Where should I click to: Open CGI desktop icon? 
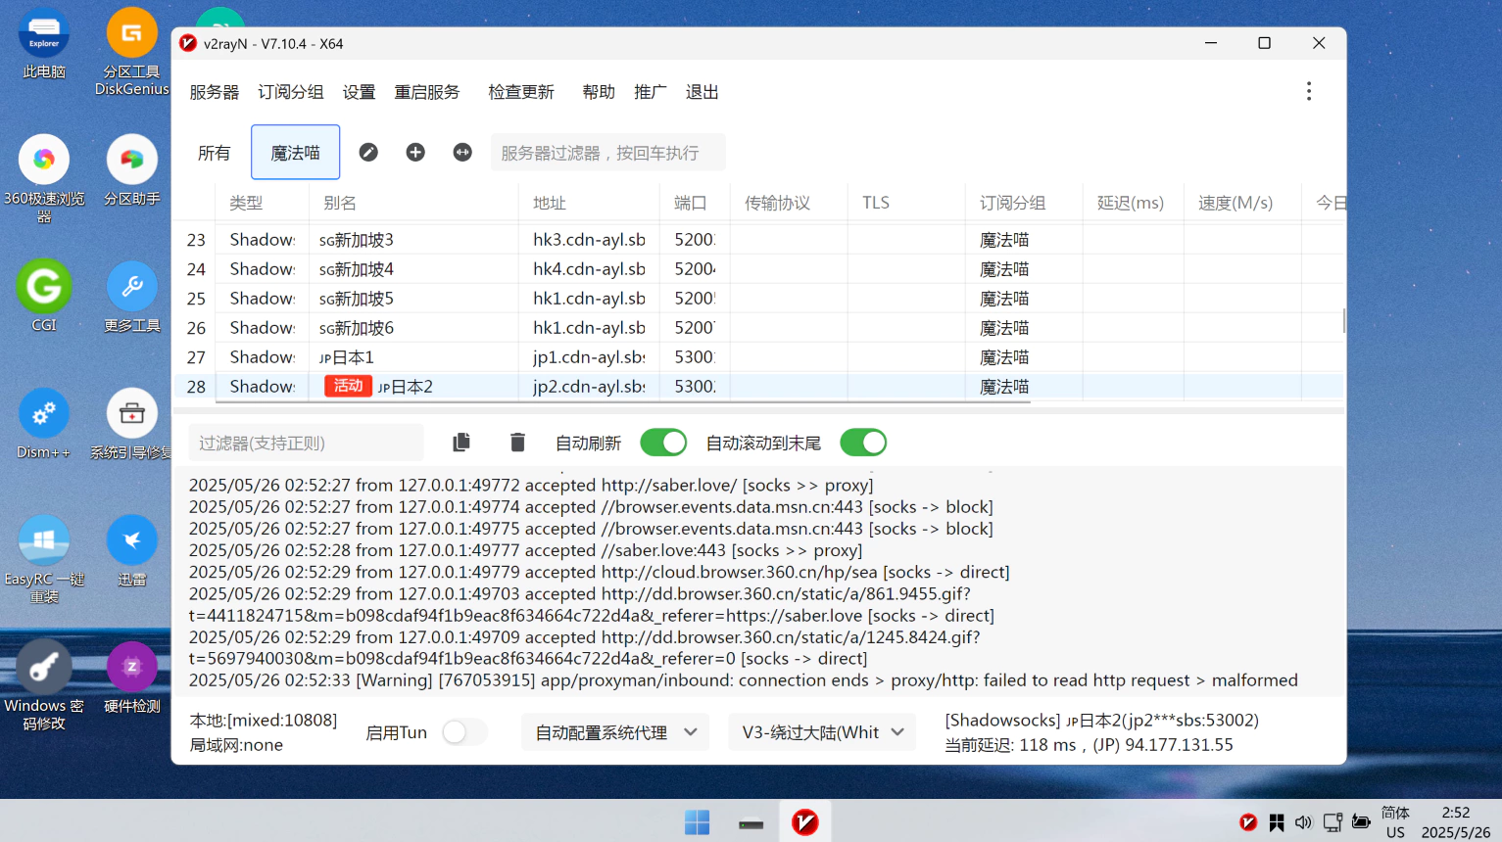(x=44, y=297)
